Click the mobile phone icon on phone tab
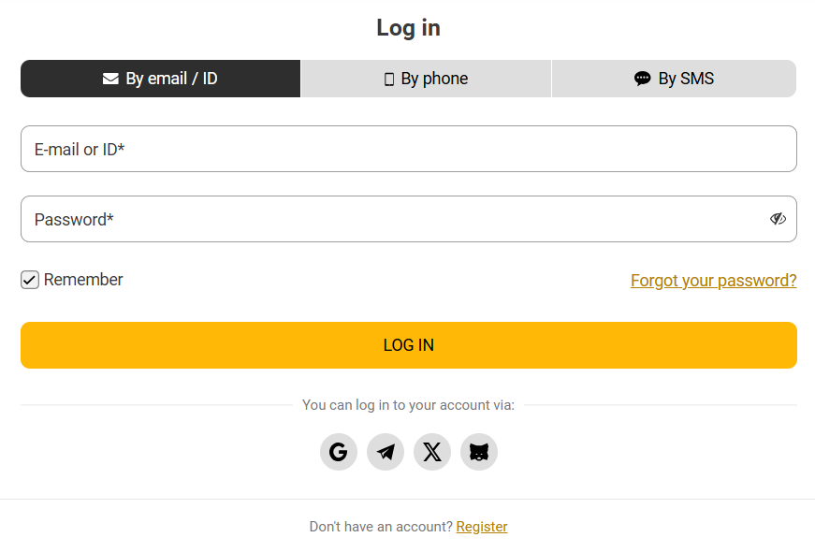 tap(389, 80)
